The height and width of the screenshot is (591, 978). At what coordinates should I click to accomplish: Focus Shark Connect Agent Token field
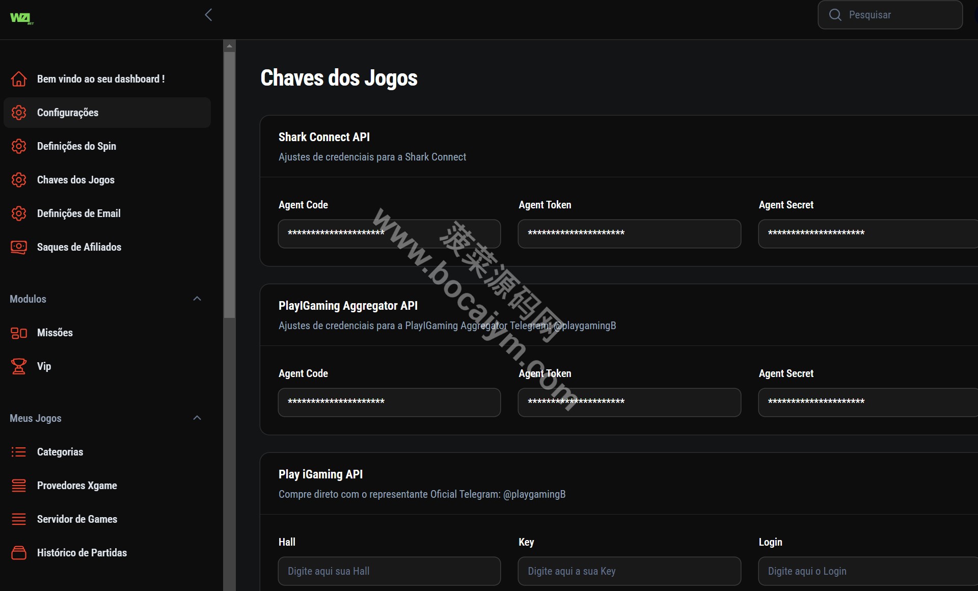[x=629, y=234]
